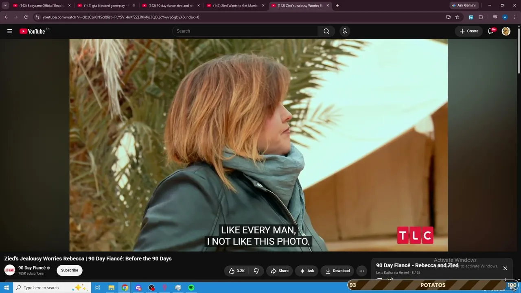Click Ask Gemini in the title bar
Screen dimensions: 521x293
[x=463, y=6]
